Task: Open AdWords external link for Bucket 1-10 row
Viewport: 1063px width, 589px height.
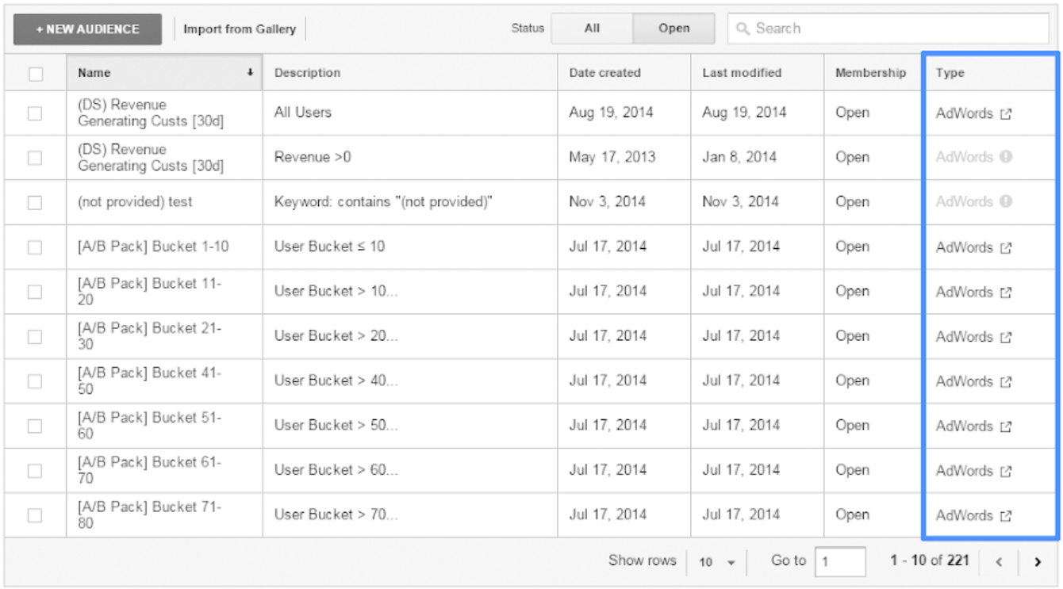Action: [x=1005, y=247]
